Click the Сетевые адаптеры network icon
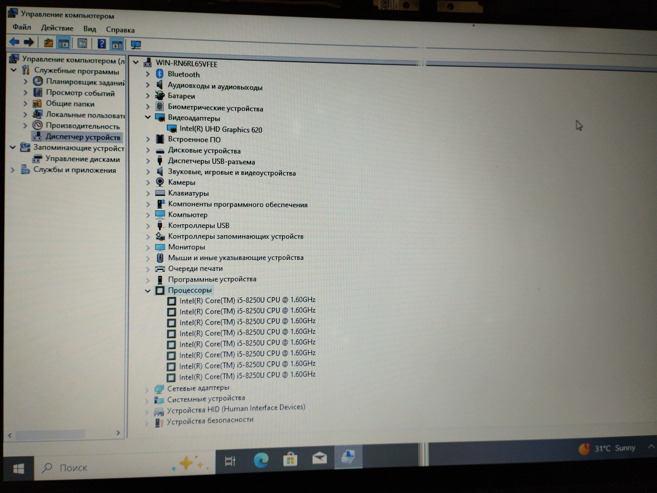The height and width of the screenshot is (493, 657). point(159,389)
